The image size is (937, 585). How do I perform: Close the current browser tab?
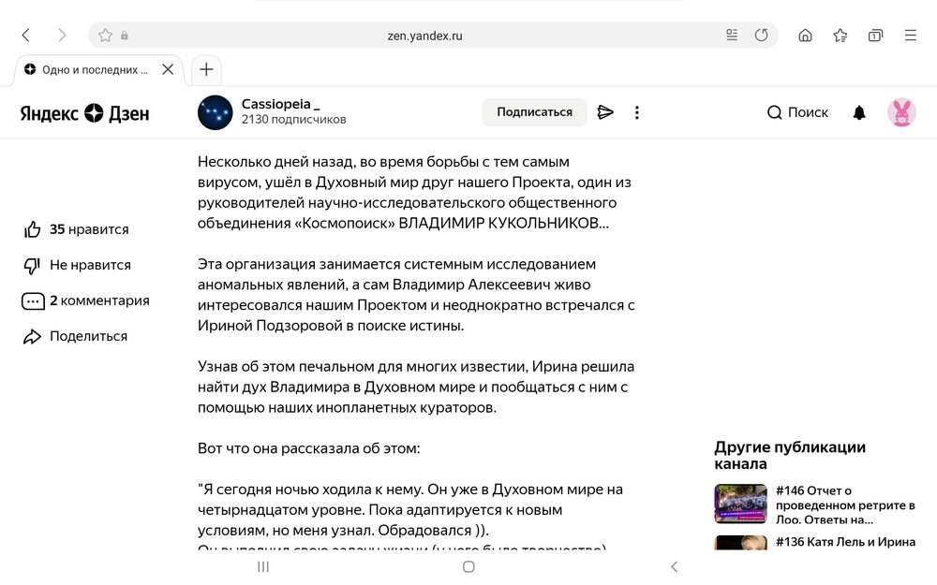[x=168, y=69]
